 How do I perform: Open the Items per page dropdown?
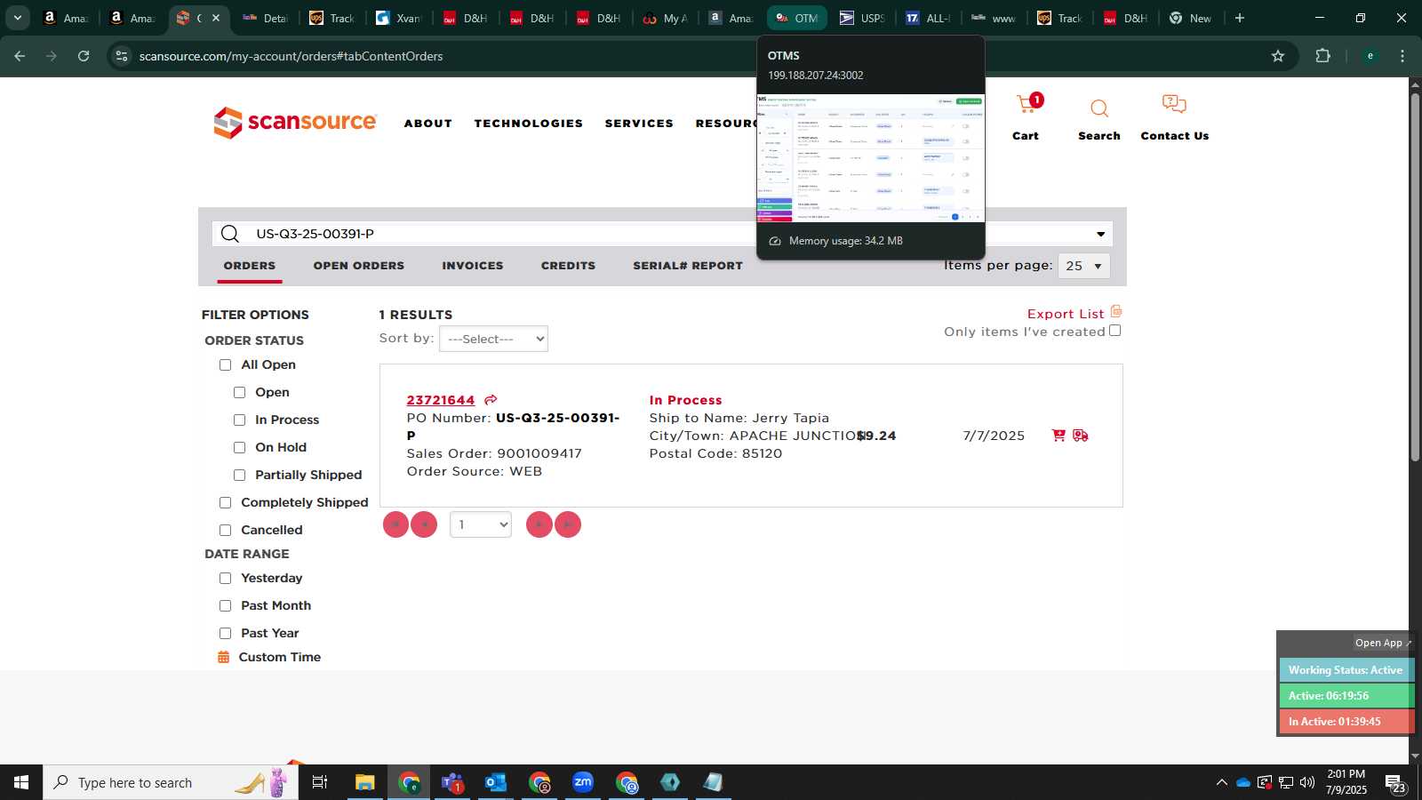pos(1084,266)
